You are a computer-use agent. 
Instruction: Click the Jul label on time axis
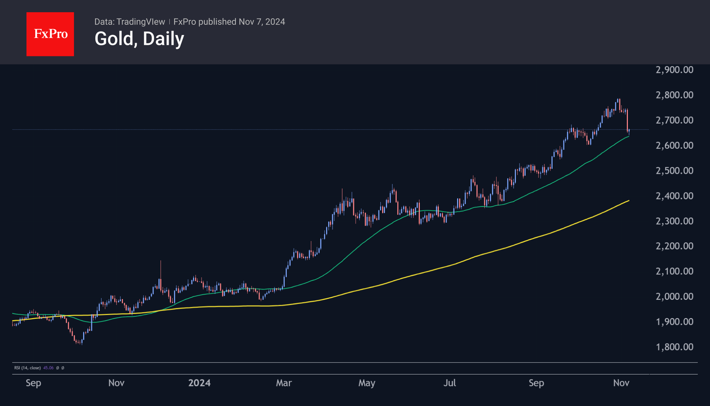pos(450,383)
